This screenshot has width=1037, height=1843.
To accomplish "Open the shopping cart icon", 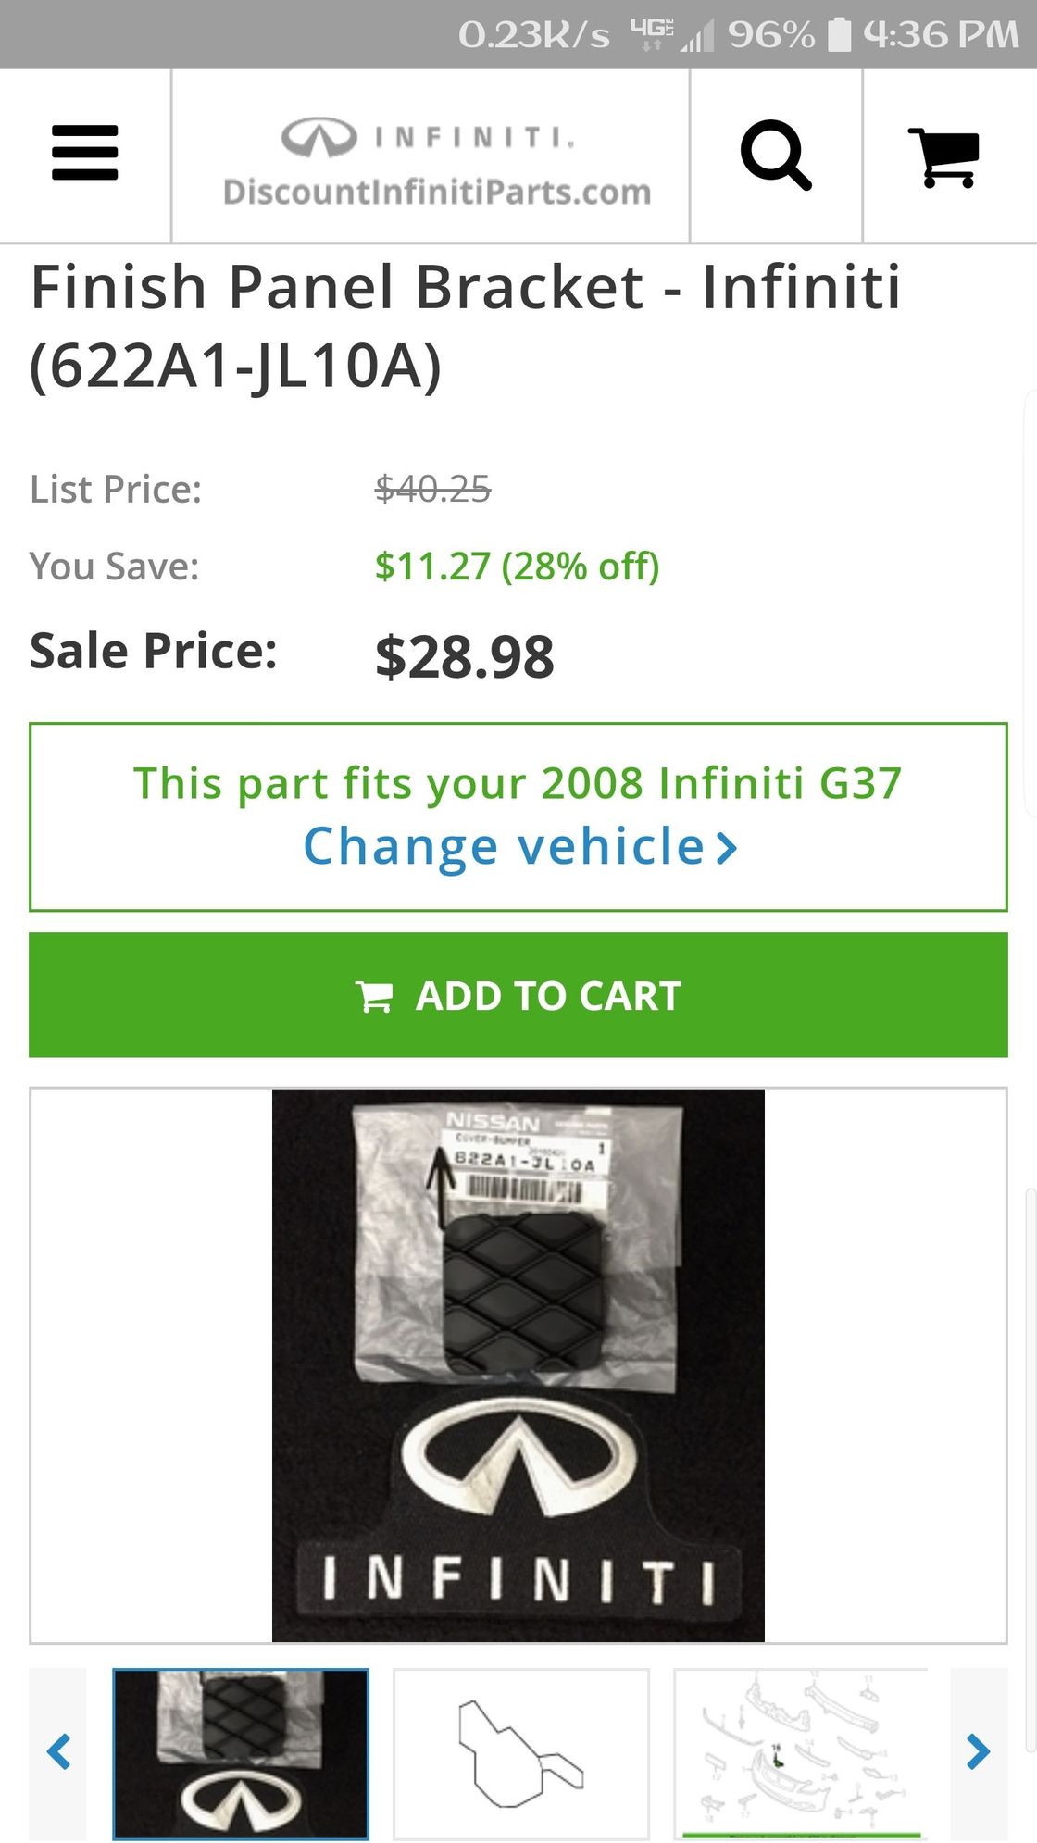I will (944, 157).
